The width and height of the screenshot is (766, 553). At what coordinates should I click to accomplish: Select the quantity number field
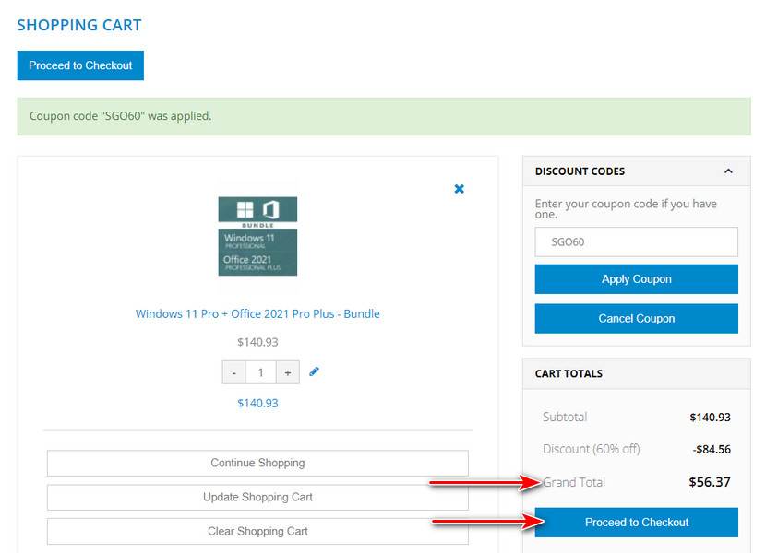pos(261,372)
